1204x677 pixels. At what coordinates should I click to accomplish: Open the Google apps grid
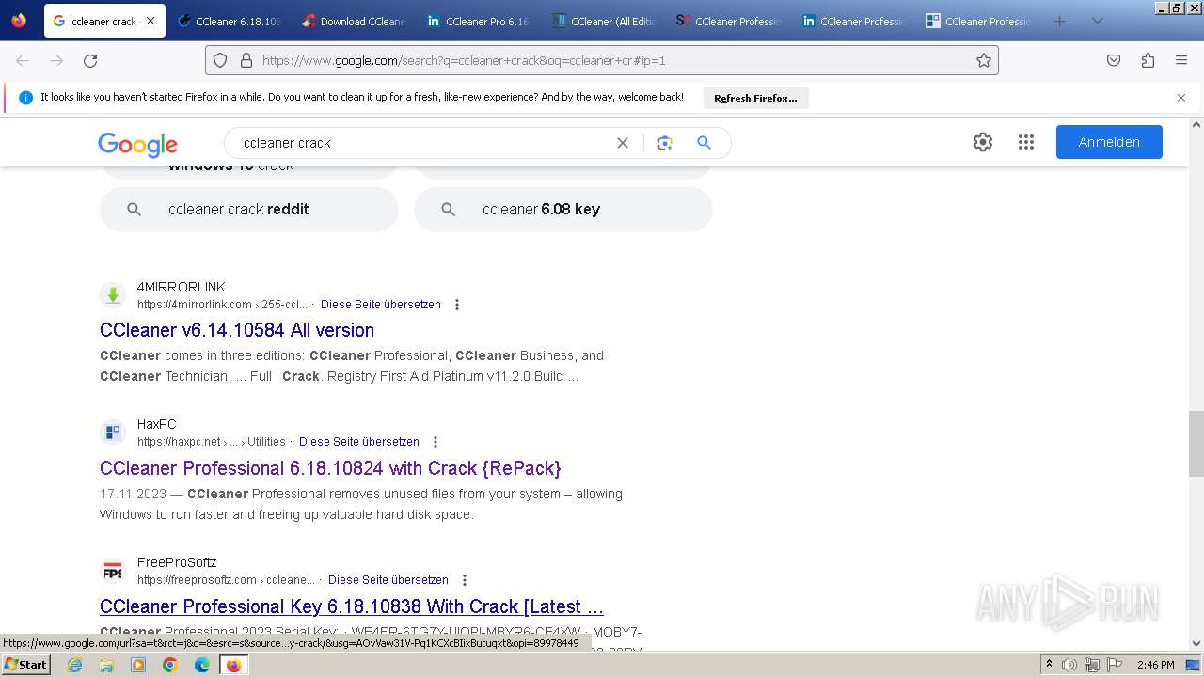[1026, 142]
